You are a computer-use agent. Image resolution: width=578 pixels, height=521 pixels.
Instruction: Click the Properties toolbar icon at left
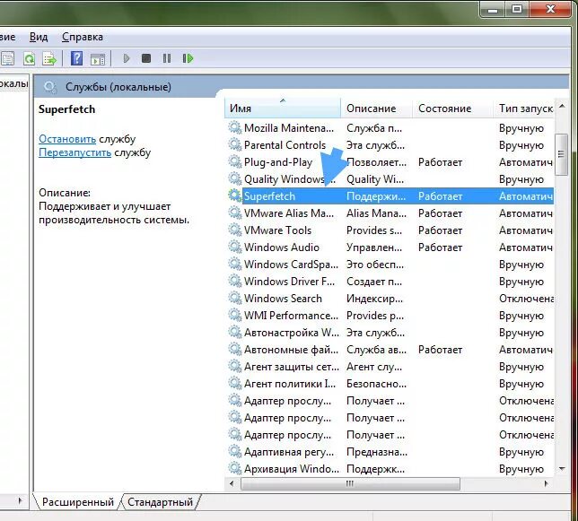(7, 58)
